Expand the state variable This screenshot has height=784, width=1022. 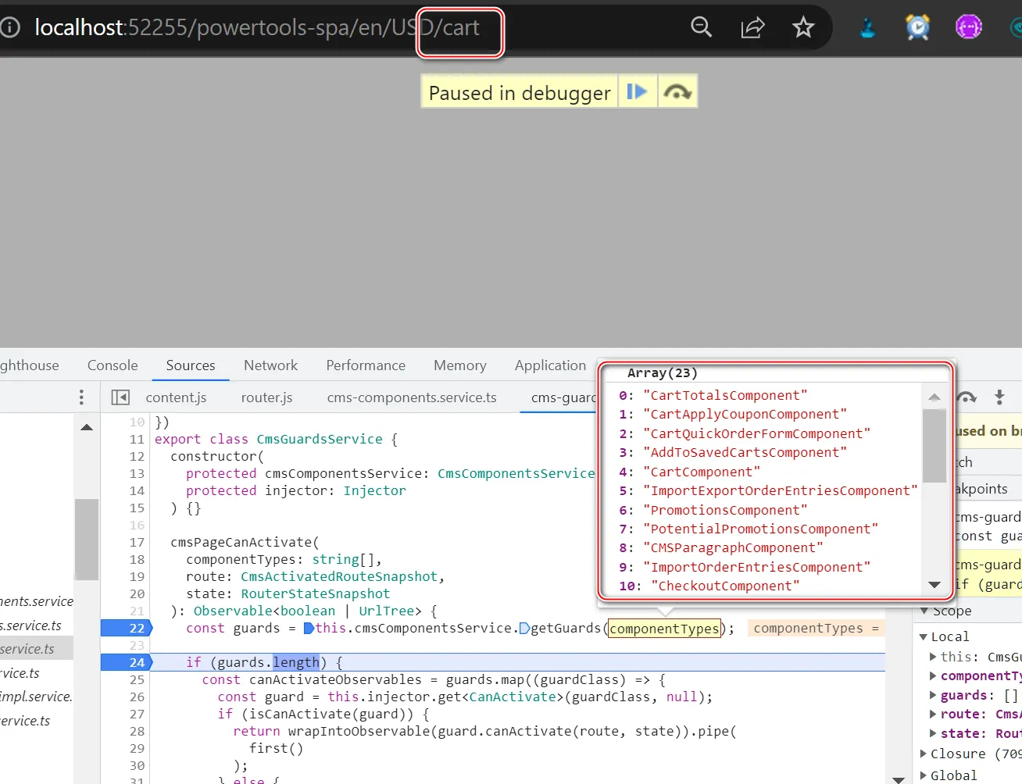pyautogui.click(x=933, y=733)
